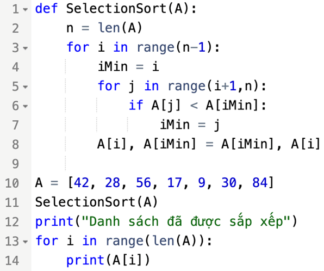Click the "Danh sách đã được sắp xếp" string
Screen dimensions: 324x271
click(186, 221)
